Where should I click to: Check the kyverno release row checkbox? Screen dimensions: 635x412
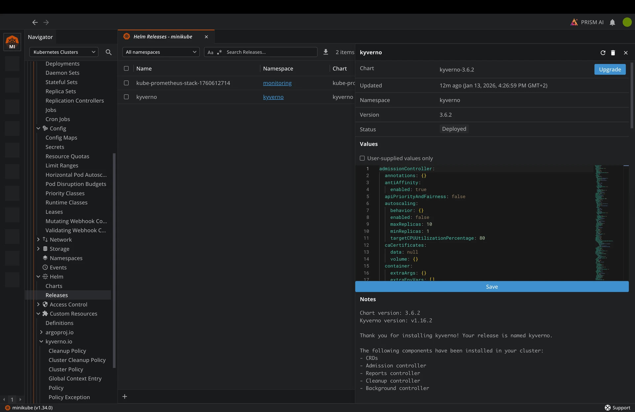click(126, 97)
